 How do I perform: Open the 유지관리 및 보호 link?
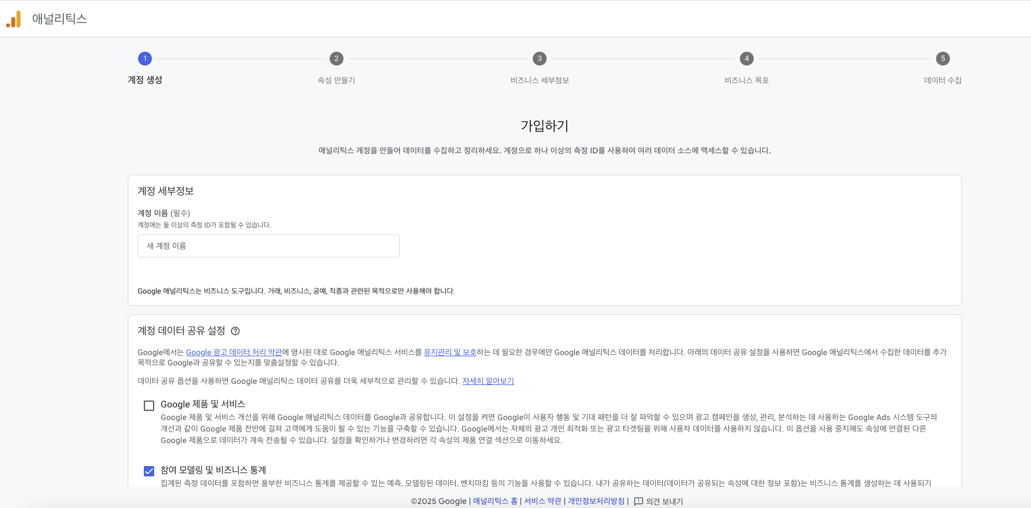(450, 352)
